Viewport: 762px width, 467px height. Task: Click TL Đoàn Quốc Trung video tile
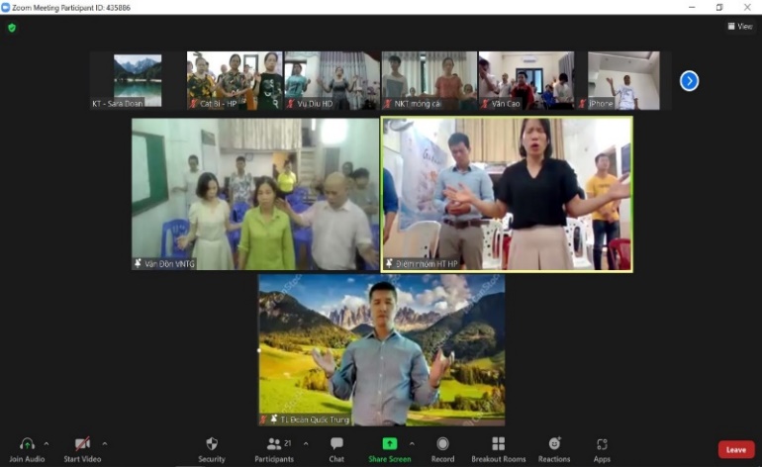click(381, 350)
